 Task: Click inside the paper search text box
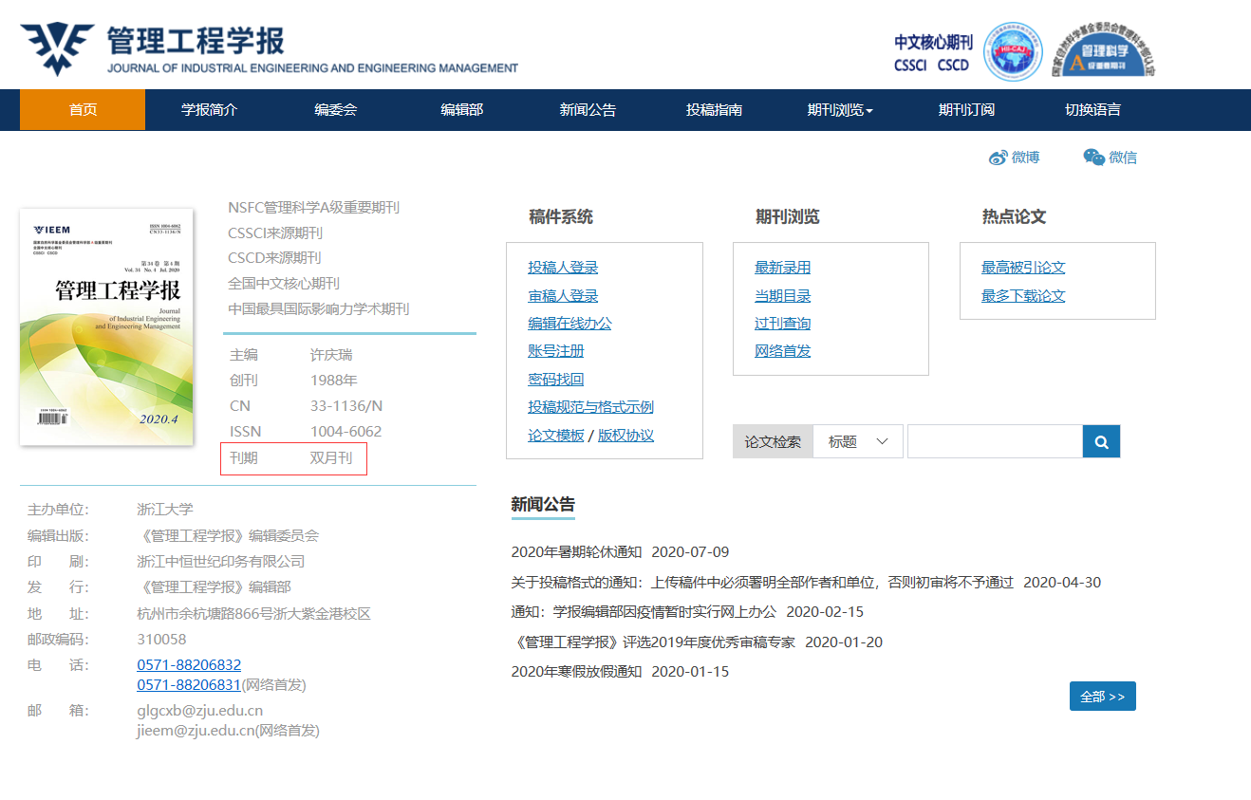point(994,441)
